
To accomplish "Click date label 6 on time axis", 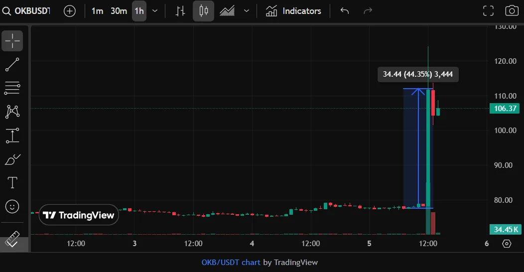I will 487,244.
